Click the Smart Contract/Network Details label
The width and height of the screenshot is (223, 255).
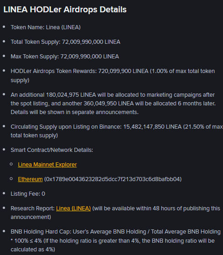pyautogui.click(x=52, y=150)
